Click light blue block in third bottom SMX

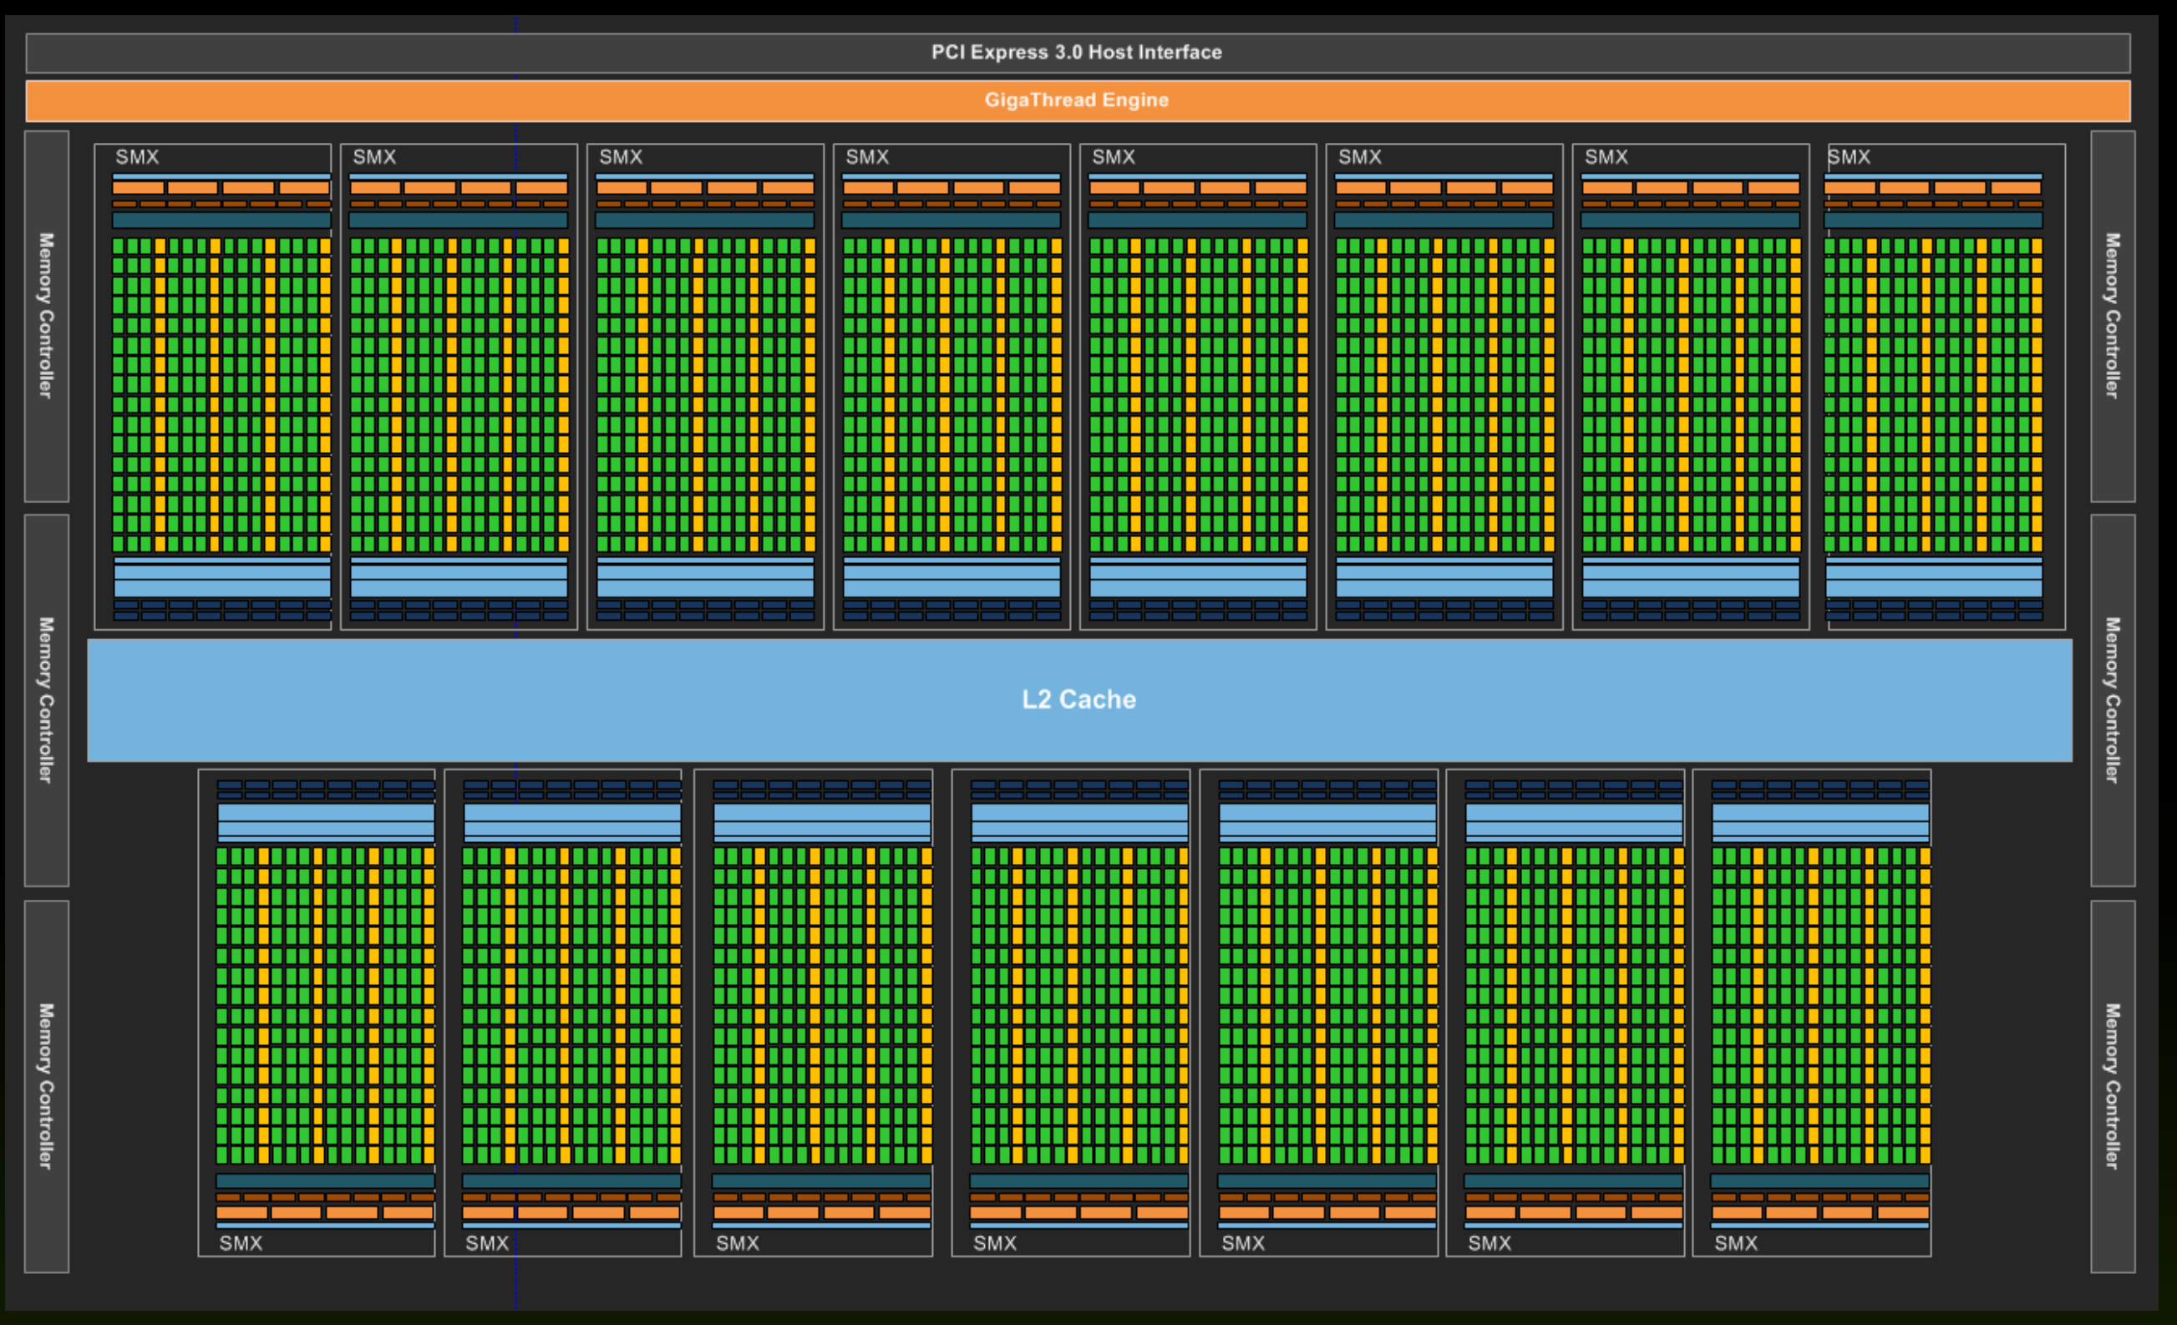click(822, 822)
